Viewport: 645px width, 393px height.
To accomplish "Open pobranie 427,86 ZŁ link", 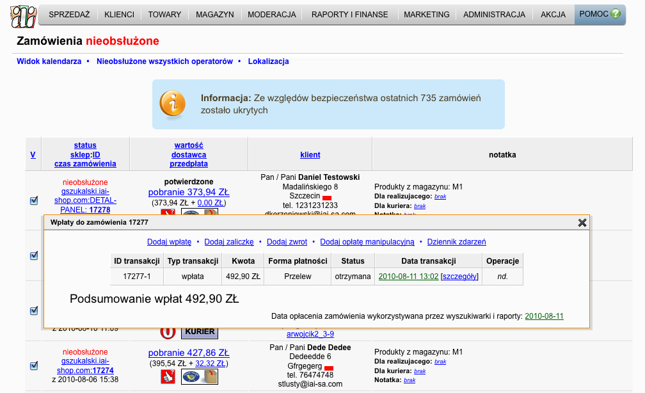I will pyautogui.click(x=189, y=353).
